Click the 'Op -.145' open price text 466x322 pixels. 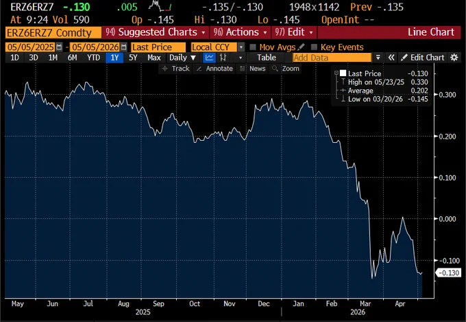tap(153, 20)
